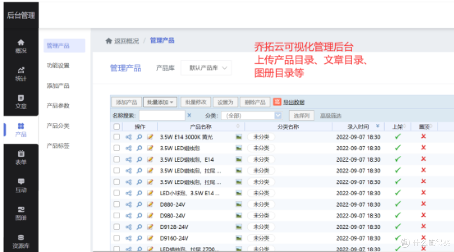
Task: Select 管理产品 in the product submenu
Action: pos(64,46)
